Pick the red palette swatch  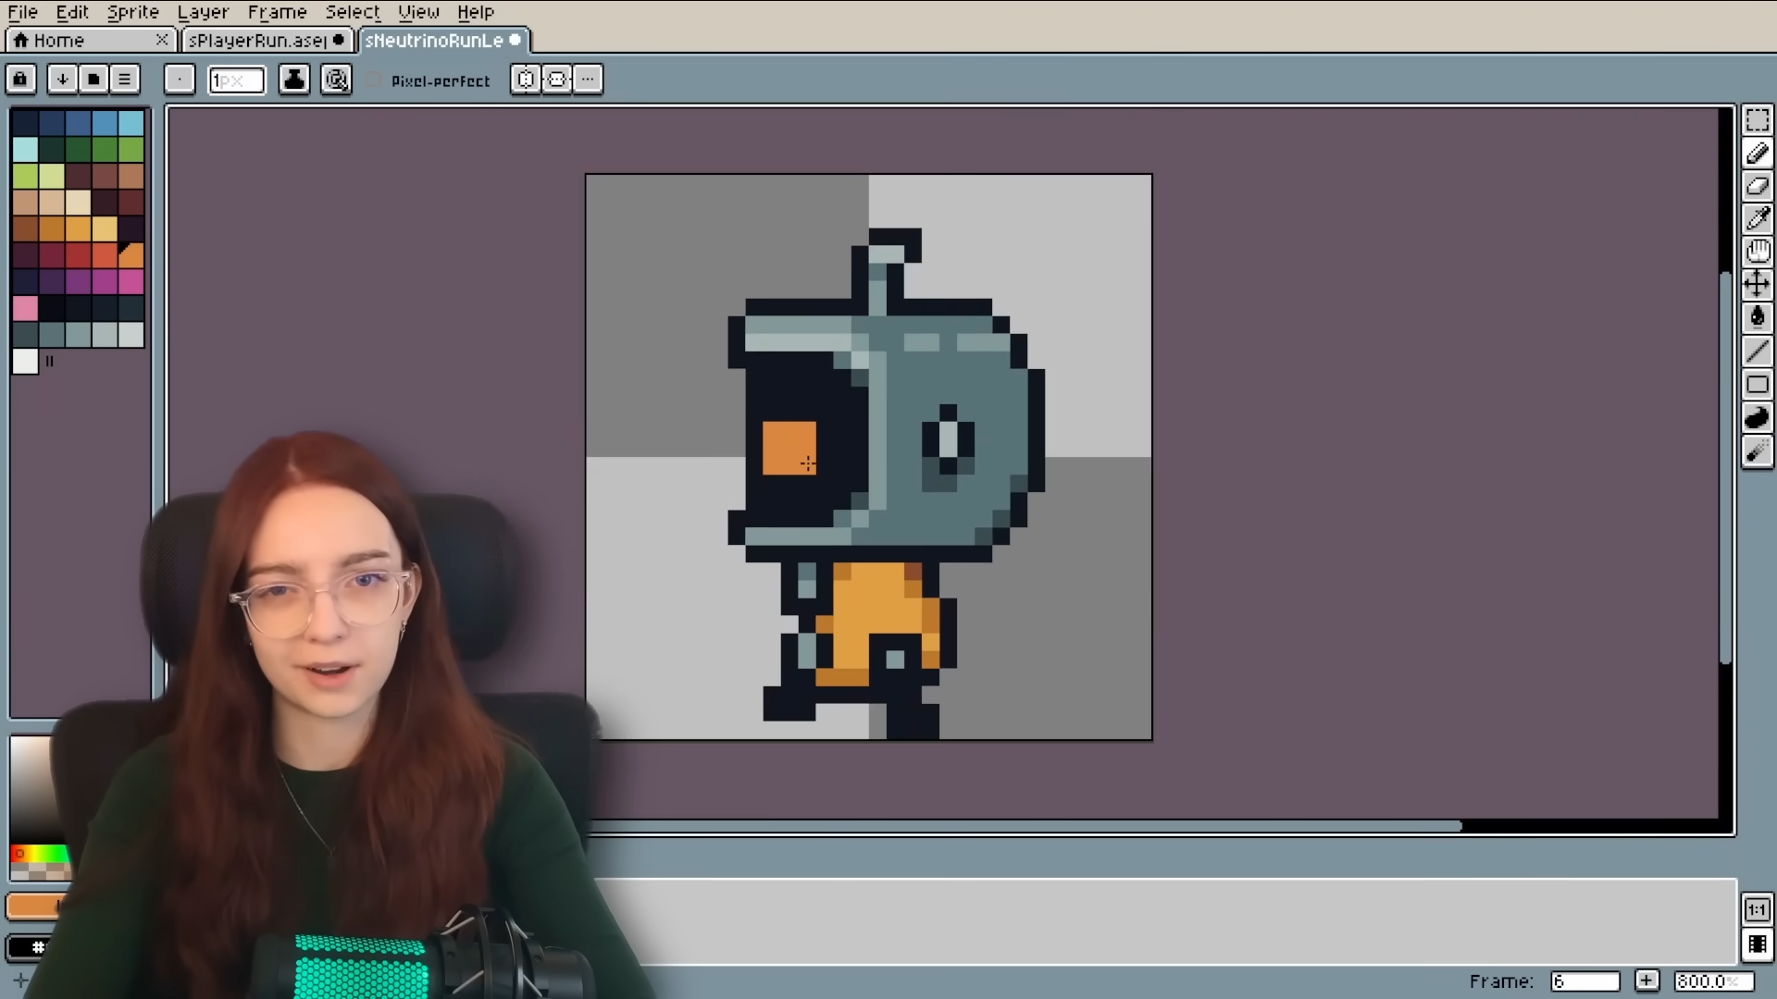tap(78, 255)
